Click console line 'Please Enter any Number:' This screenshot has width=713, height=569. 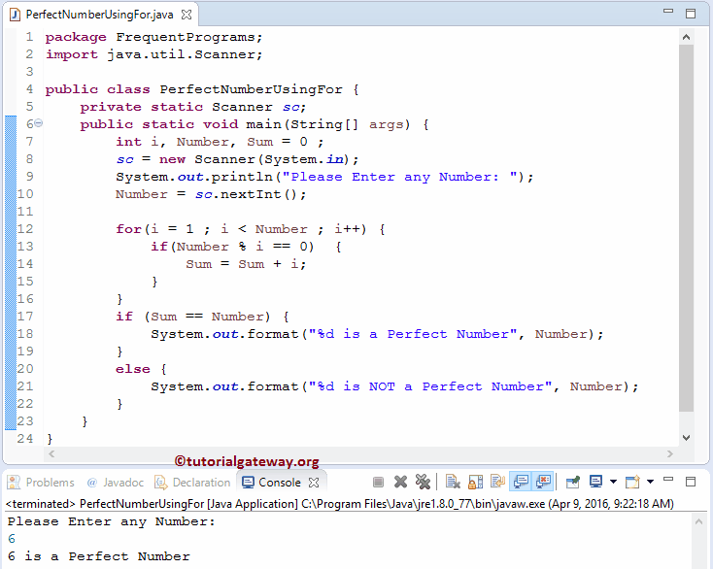(x=112, y=521)
